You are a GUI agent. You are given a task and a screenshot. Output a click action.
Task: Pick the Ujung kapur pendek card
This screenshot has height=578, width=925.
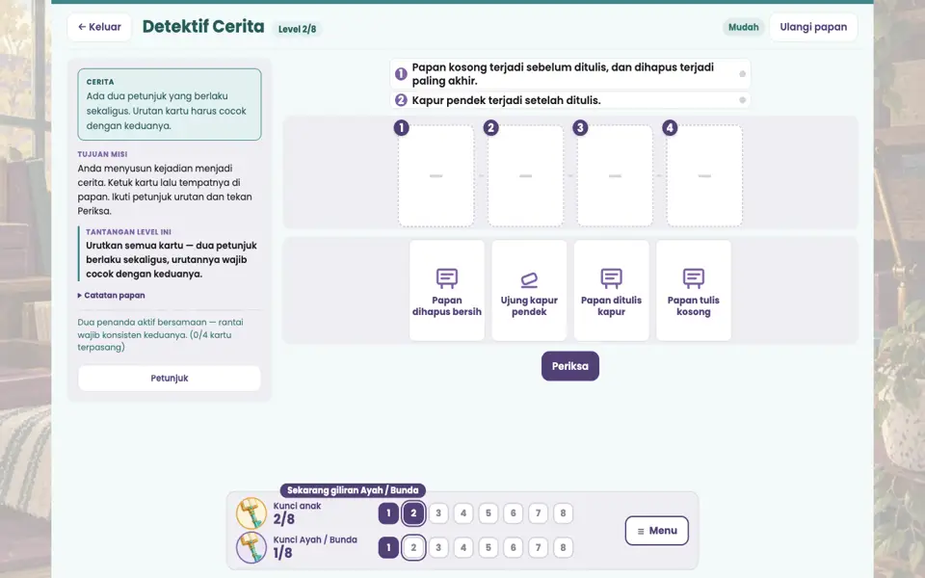point(529,290)
